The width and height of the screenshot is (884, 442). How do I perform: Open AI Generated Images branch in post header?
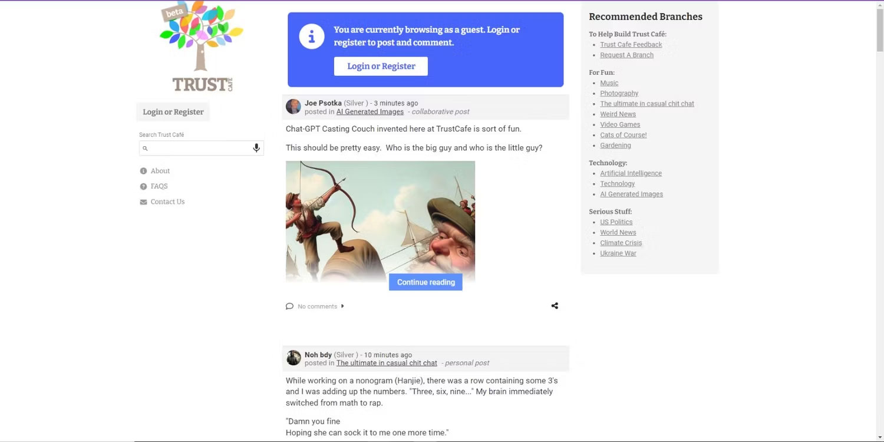[370, 111]
